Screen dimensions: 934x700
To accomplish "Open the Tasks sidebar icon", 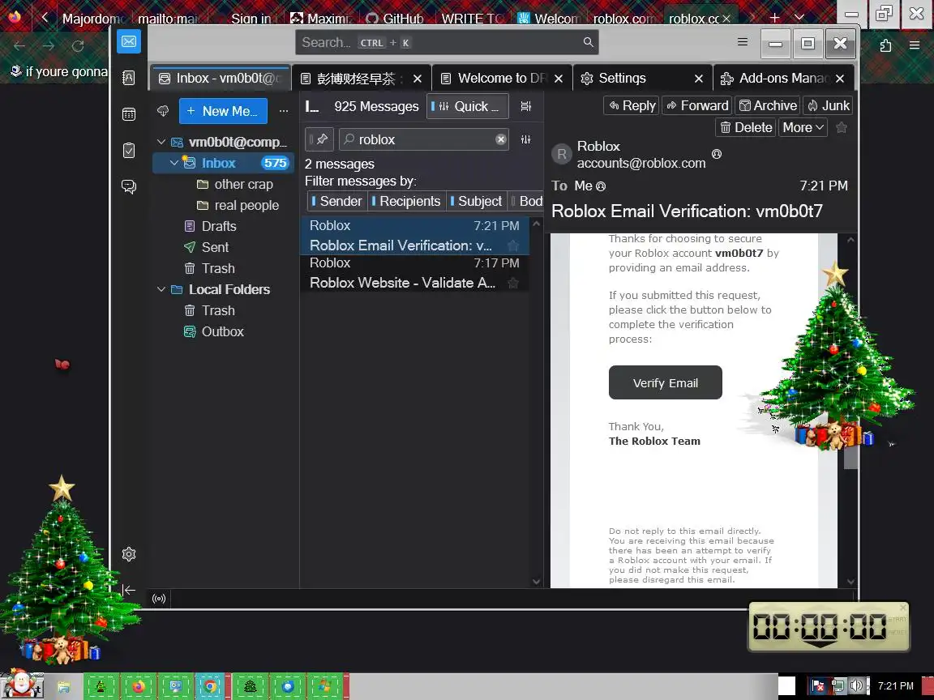I will (x=129, y=150).
